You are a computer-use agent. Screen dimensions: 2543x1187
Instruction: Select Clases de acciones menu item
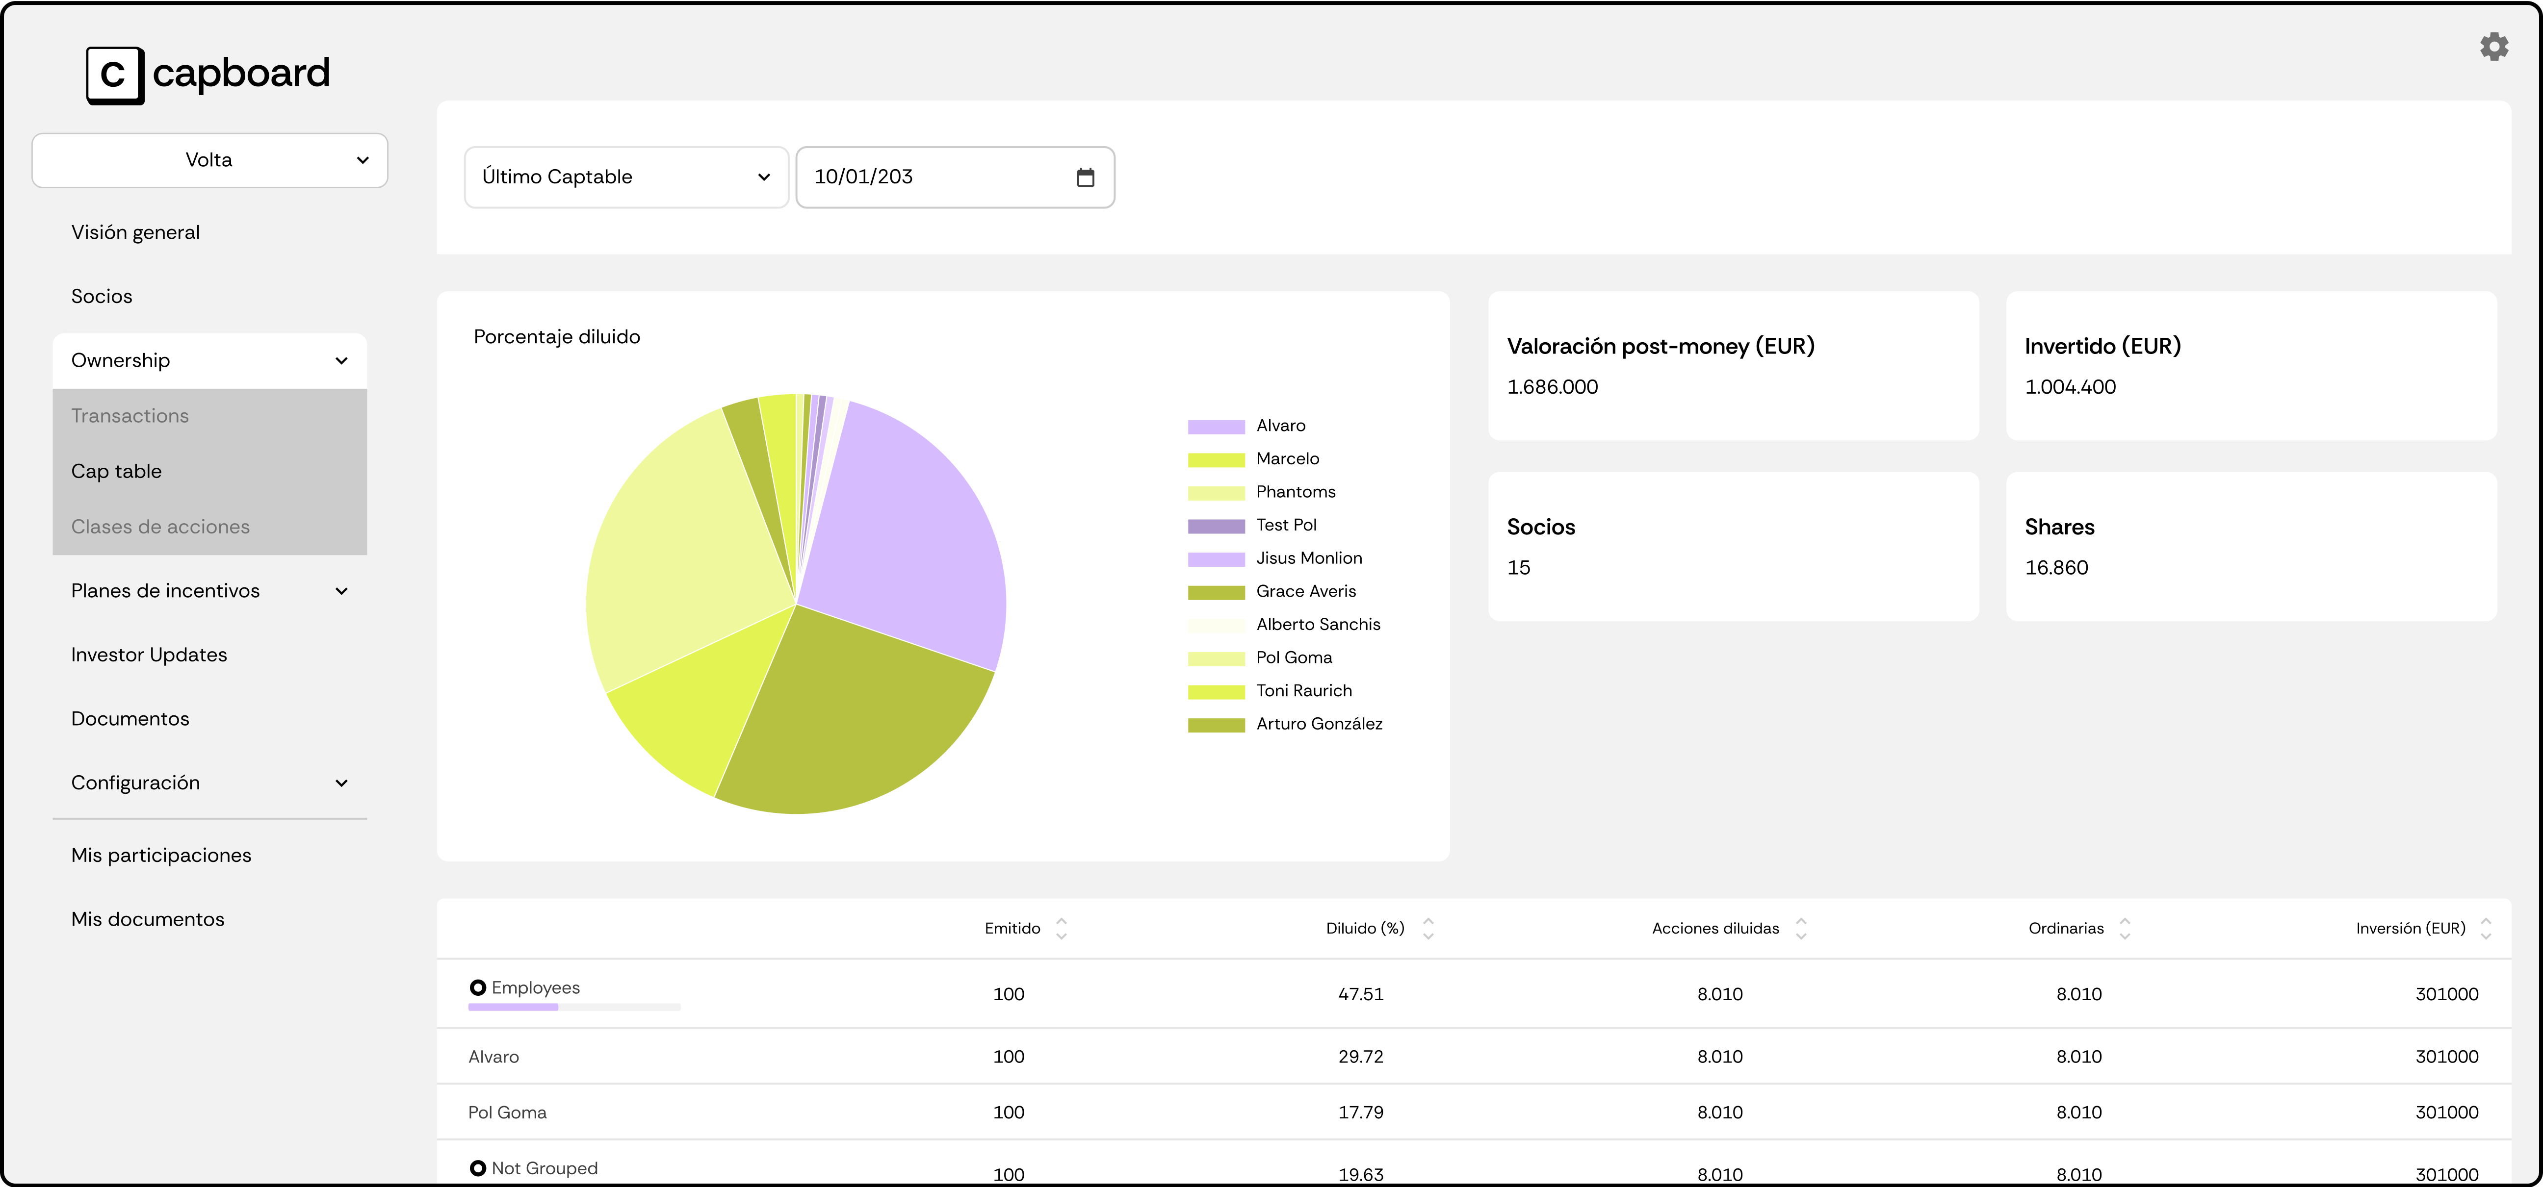point(161,526)
